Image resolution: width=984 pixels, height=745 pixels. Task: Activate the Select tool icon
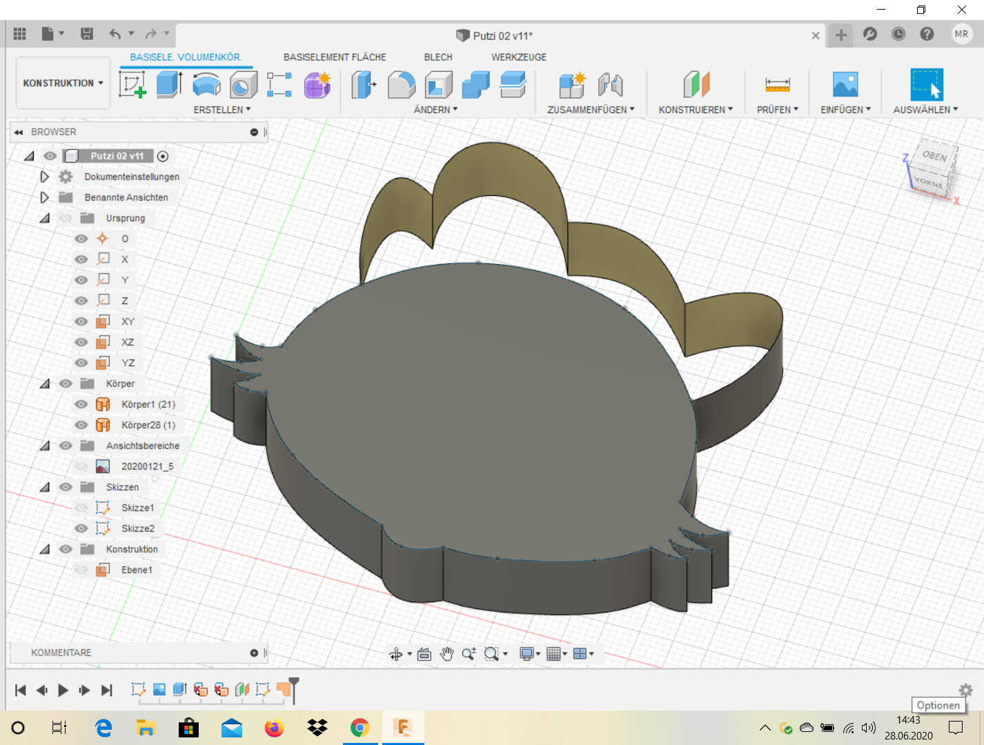point(926,85)
